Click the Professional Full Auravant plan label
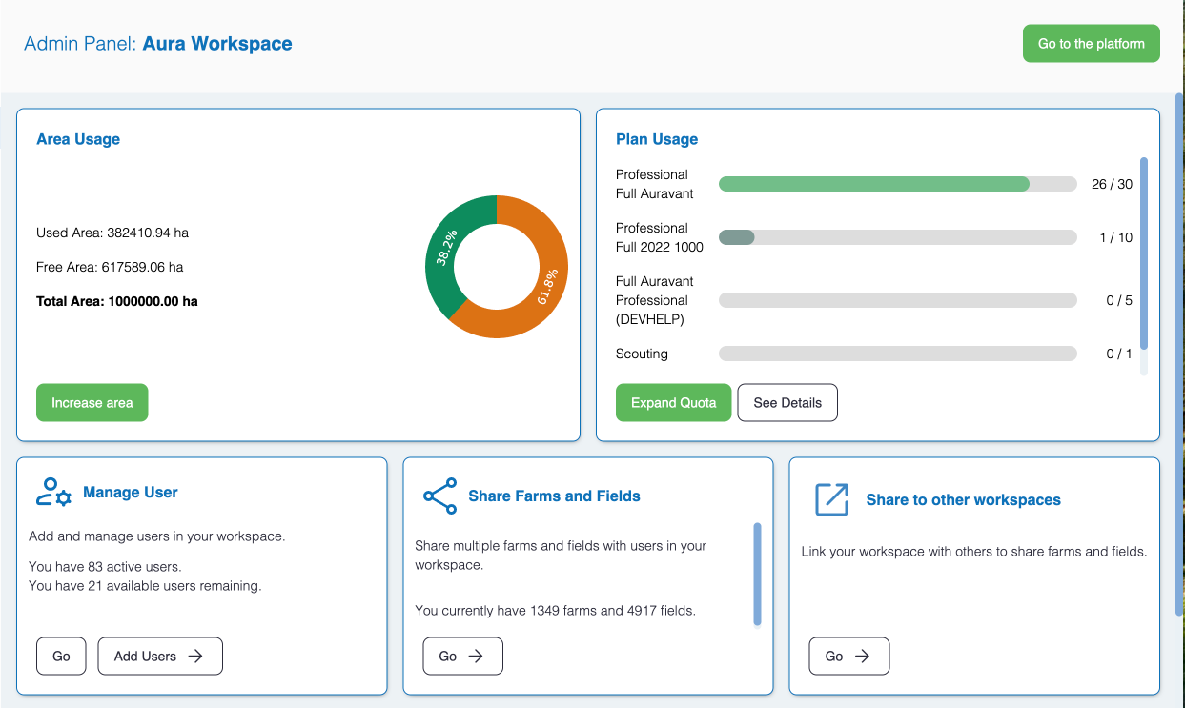The image size is (1185, 708). 655,184
